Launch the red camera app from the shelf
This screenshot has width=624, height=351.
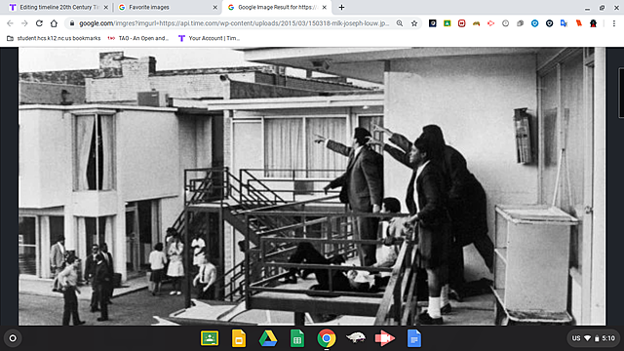pyautogui.click(x=385, y=338)
